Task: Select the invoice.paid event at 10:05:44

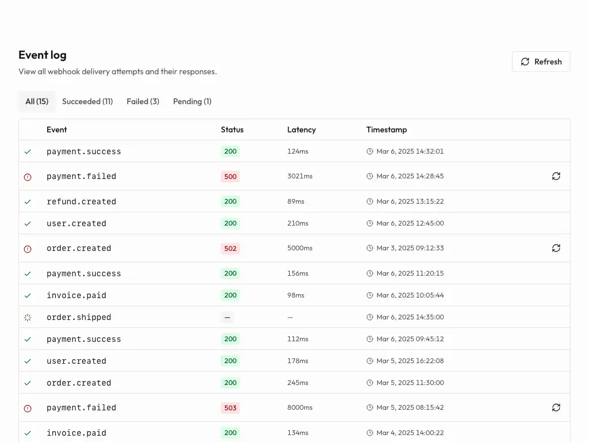Action: point(77,295)
